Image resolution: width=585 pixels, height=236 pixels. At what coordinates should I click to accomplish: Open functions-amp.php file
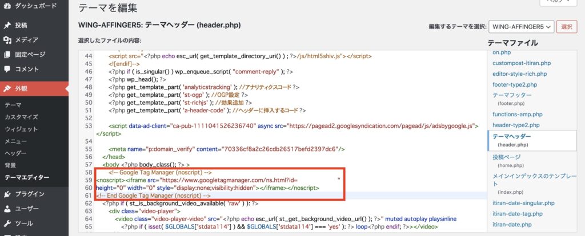(518, 115)
